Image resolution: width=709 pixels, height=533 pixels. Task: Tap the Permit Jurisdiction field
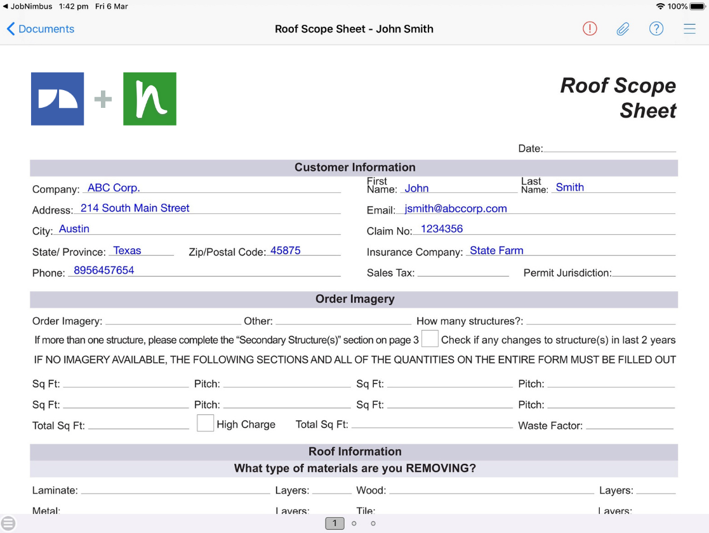644,271
